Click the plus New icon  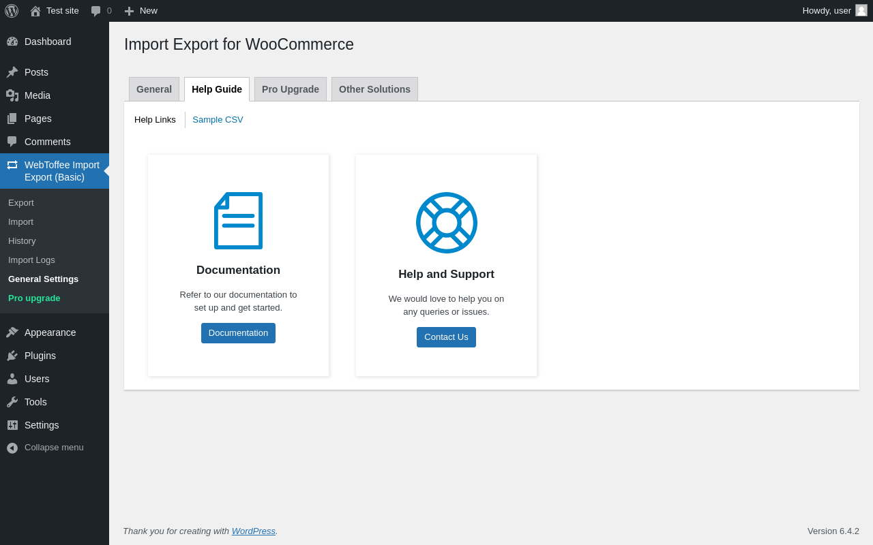(x=129, y=11)
